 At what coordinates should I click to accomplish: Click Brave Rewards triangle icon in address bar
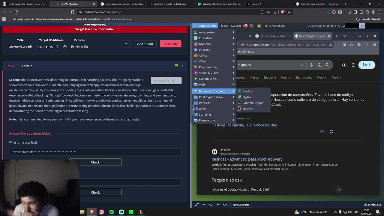(x=289, y=12)
